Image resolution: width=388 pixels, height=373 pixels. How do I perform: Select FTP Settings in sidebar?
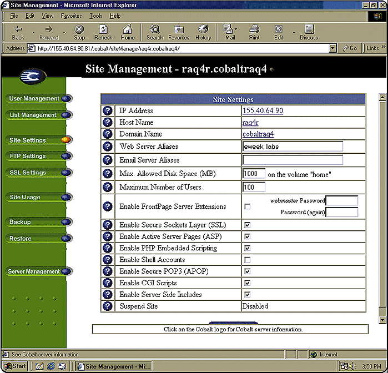[39, 156]
